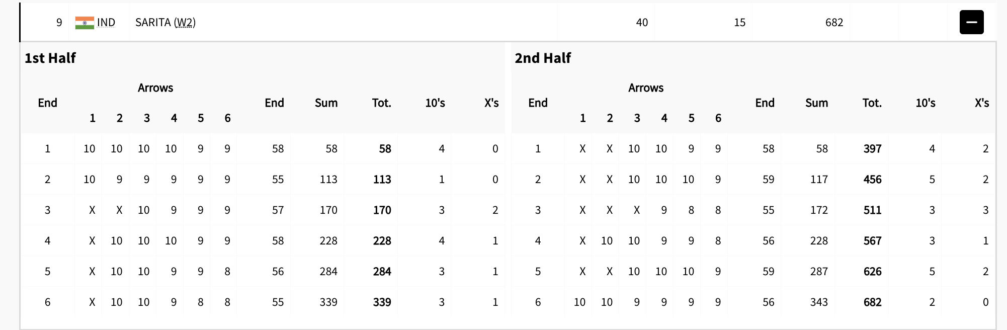Screen dimensions: 1007x330
Task: Click the IND country code
Action: click(106, 23)
